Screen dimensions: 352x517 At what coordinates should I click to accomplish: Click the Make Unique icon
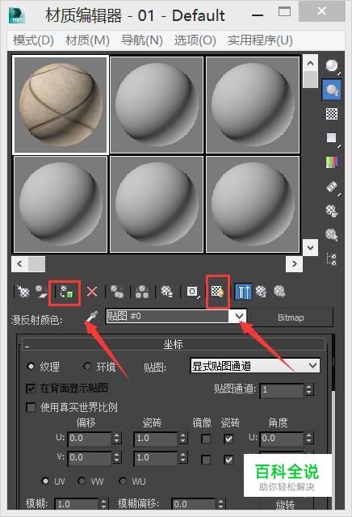tap(142, 292)
